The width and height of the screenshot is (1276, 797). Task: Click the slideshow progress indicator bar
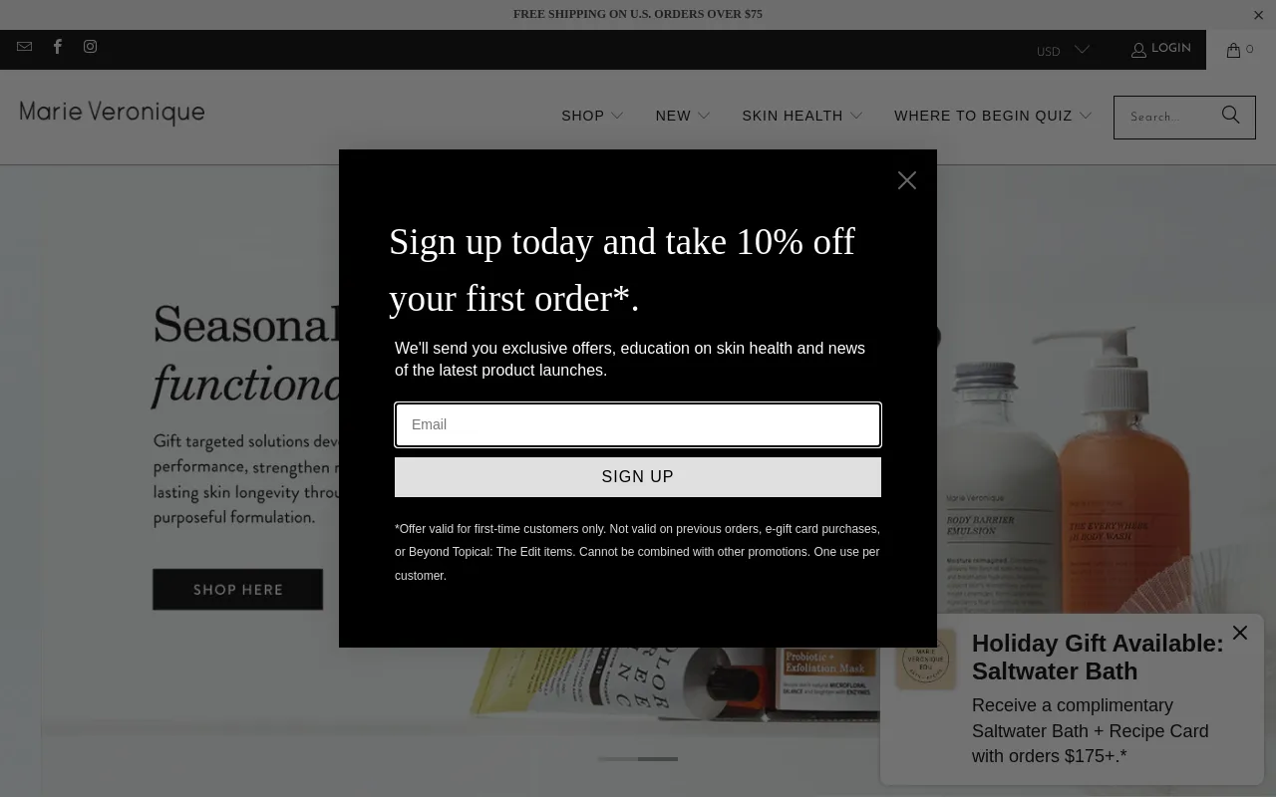pyautogui.click(x=638, y=759)
